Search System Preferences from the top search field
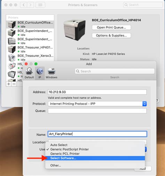 tap(143, 5)
